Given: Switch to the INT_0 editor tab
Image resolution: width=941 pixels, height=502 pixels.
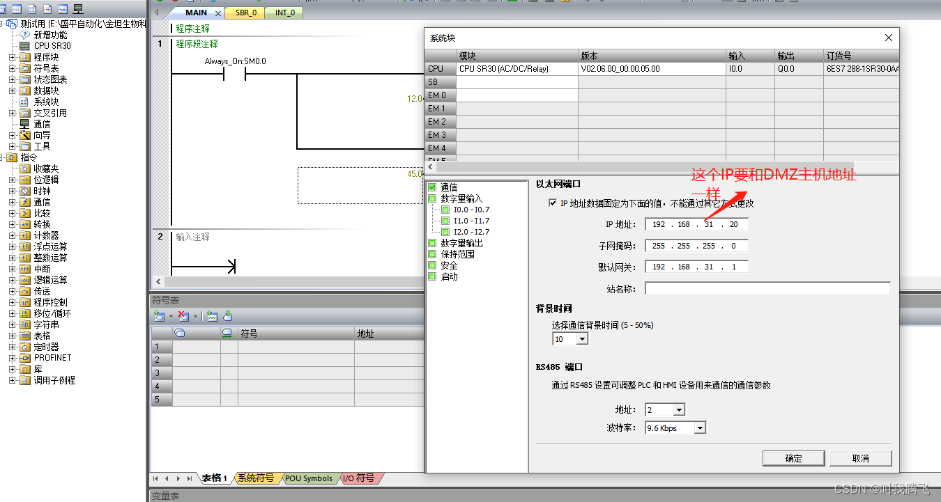Looking at the screenshot, I should (x=284, y=13).
